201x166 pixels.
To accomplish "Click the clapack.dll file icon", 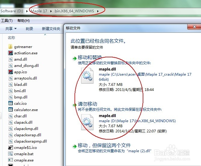I will 11,122.
